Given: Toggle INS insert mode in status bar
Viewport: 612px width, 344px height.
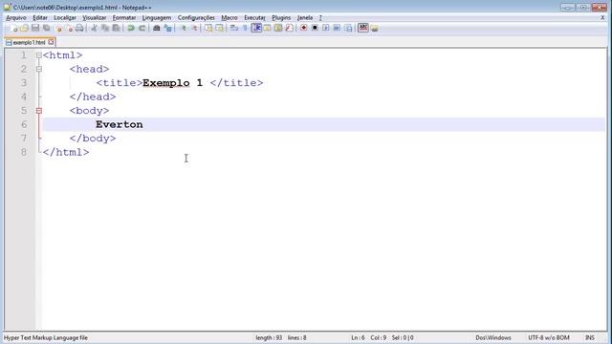Looking at the screenshot, I should pyautogui.click(x=590, y=337).
